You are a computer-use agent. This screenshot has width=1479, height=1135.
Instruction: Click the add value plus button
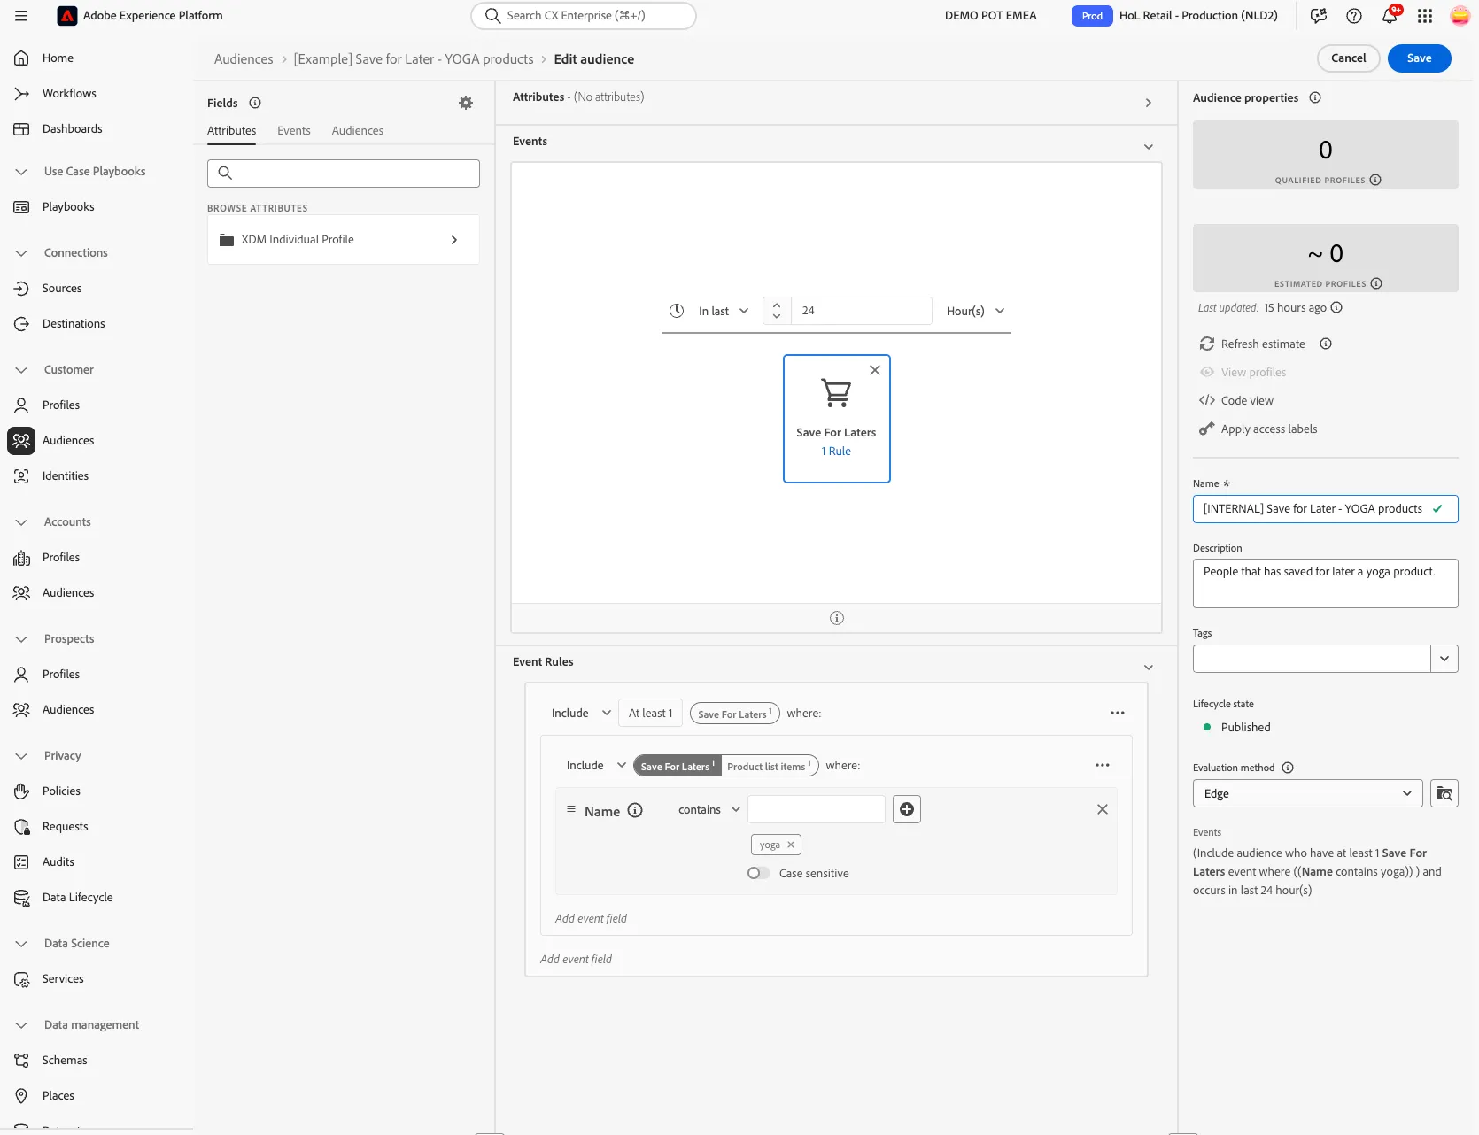tap(907, 809)
